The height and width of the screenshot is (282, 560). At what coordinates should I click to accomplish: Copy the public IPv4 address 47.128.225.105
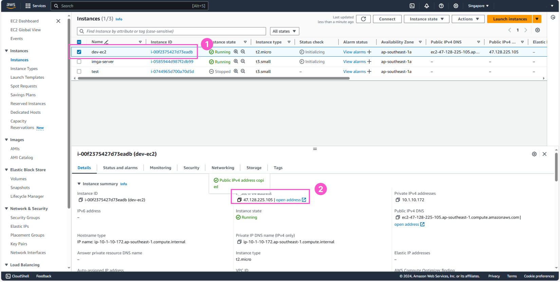coord(239,200)
